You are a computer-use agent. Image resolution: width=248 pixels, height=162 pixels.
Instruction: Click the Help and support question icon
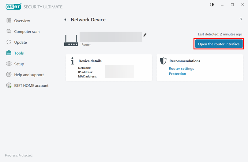coord(9,75)
